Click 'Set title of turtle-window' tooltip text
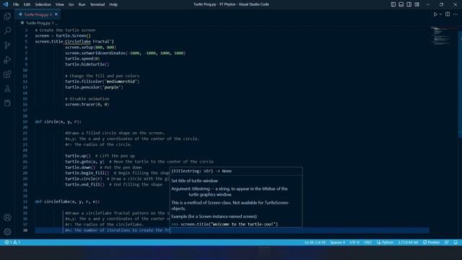The width and height of the screenshot is (462, 260). tap(194, 181)
